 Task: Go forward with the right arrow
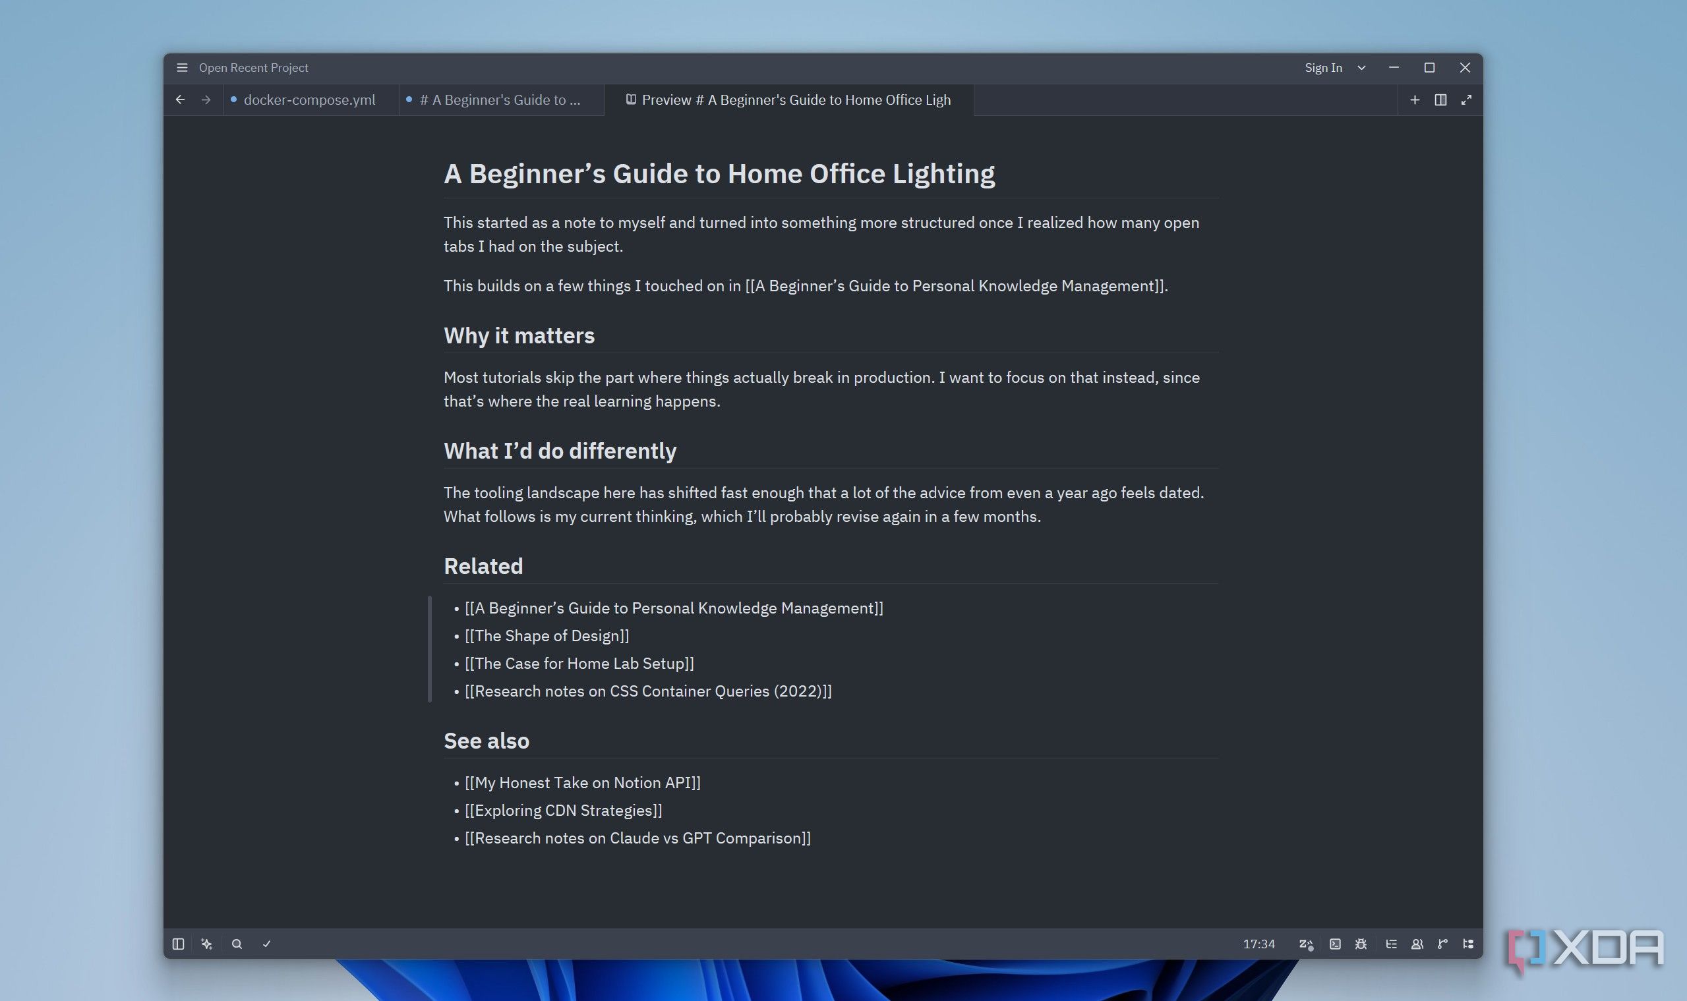[x=206, y=100]
